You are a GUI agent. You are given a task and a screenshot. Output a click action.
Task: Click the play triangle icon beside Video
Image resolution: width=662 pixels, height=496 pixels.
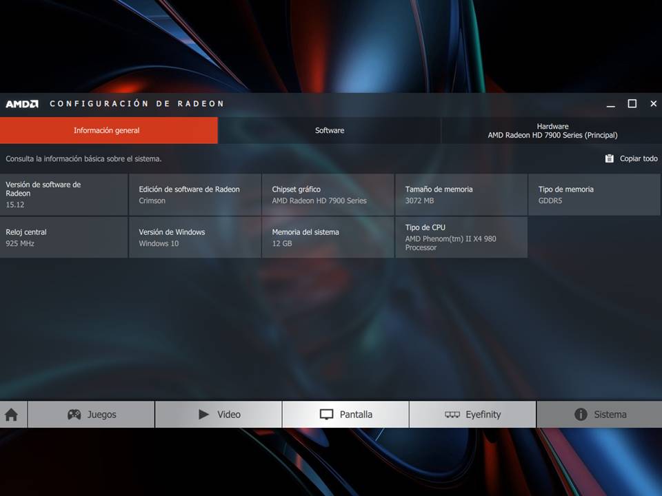point(204,414)
